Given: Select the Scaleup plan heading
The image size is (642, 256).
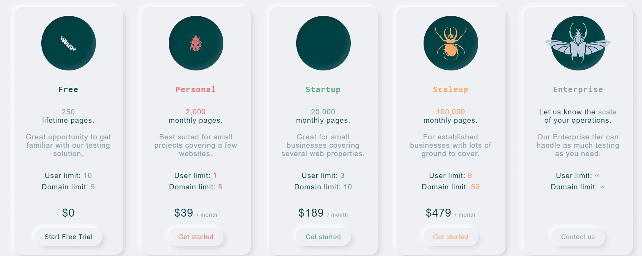Looking at the screenshot, I should coord(450,89).
